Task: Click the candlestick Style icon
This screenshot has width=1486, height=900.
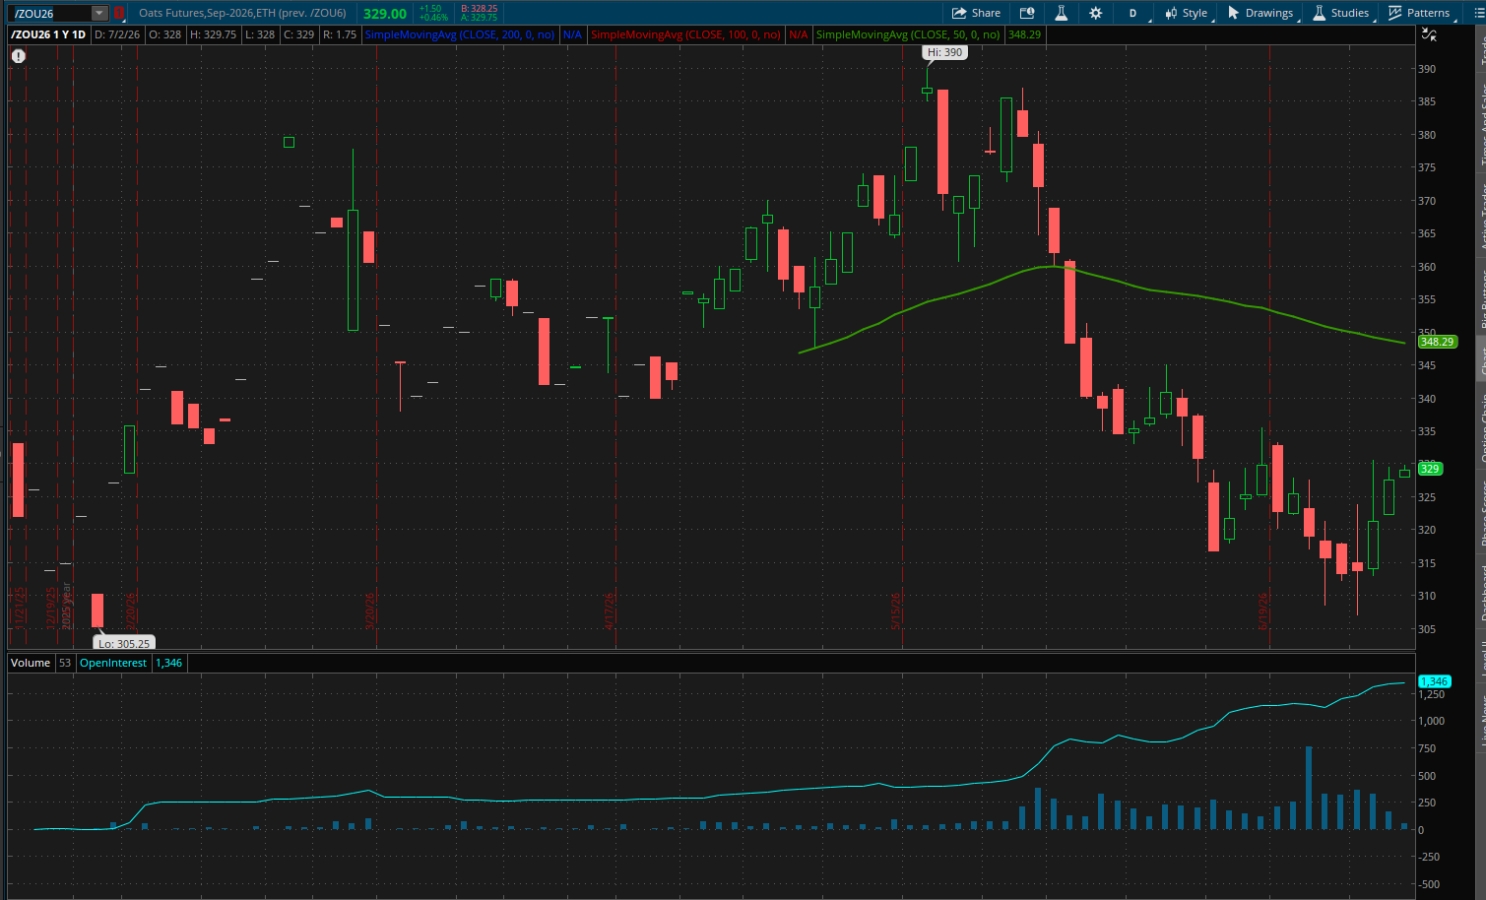Action: [x=1171, y=13]
